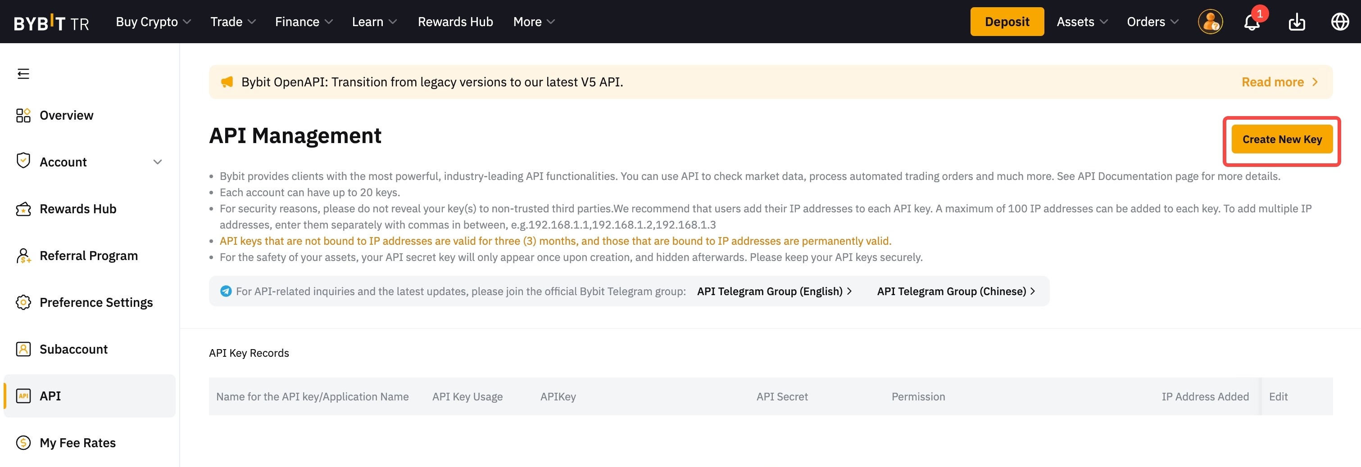
Task: Click the yellow Deposit button
Action: pyautogui.click(x=1007, y=22)
